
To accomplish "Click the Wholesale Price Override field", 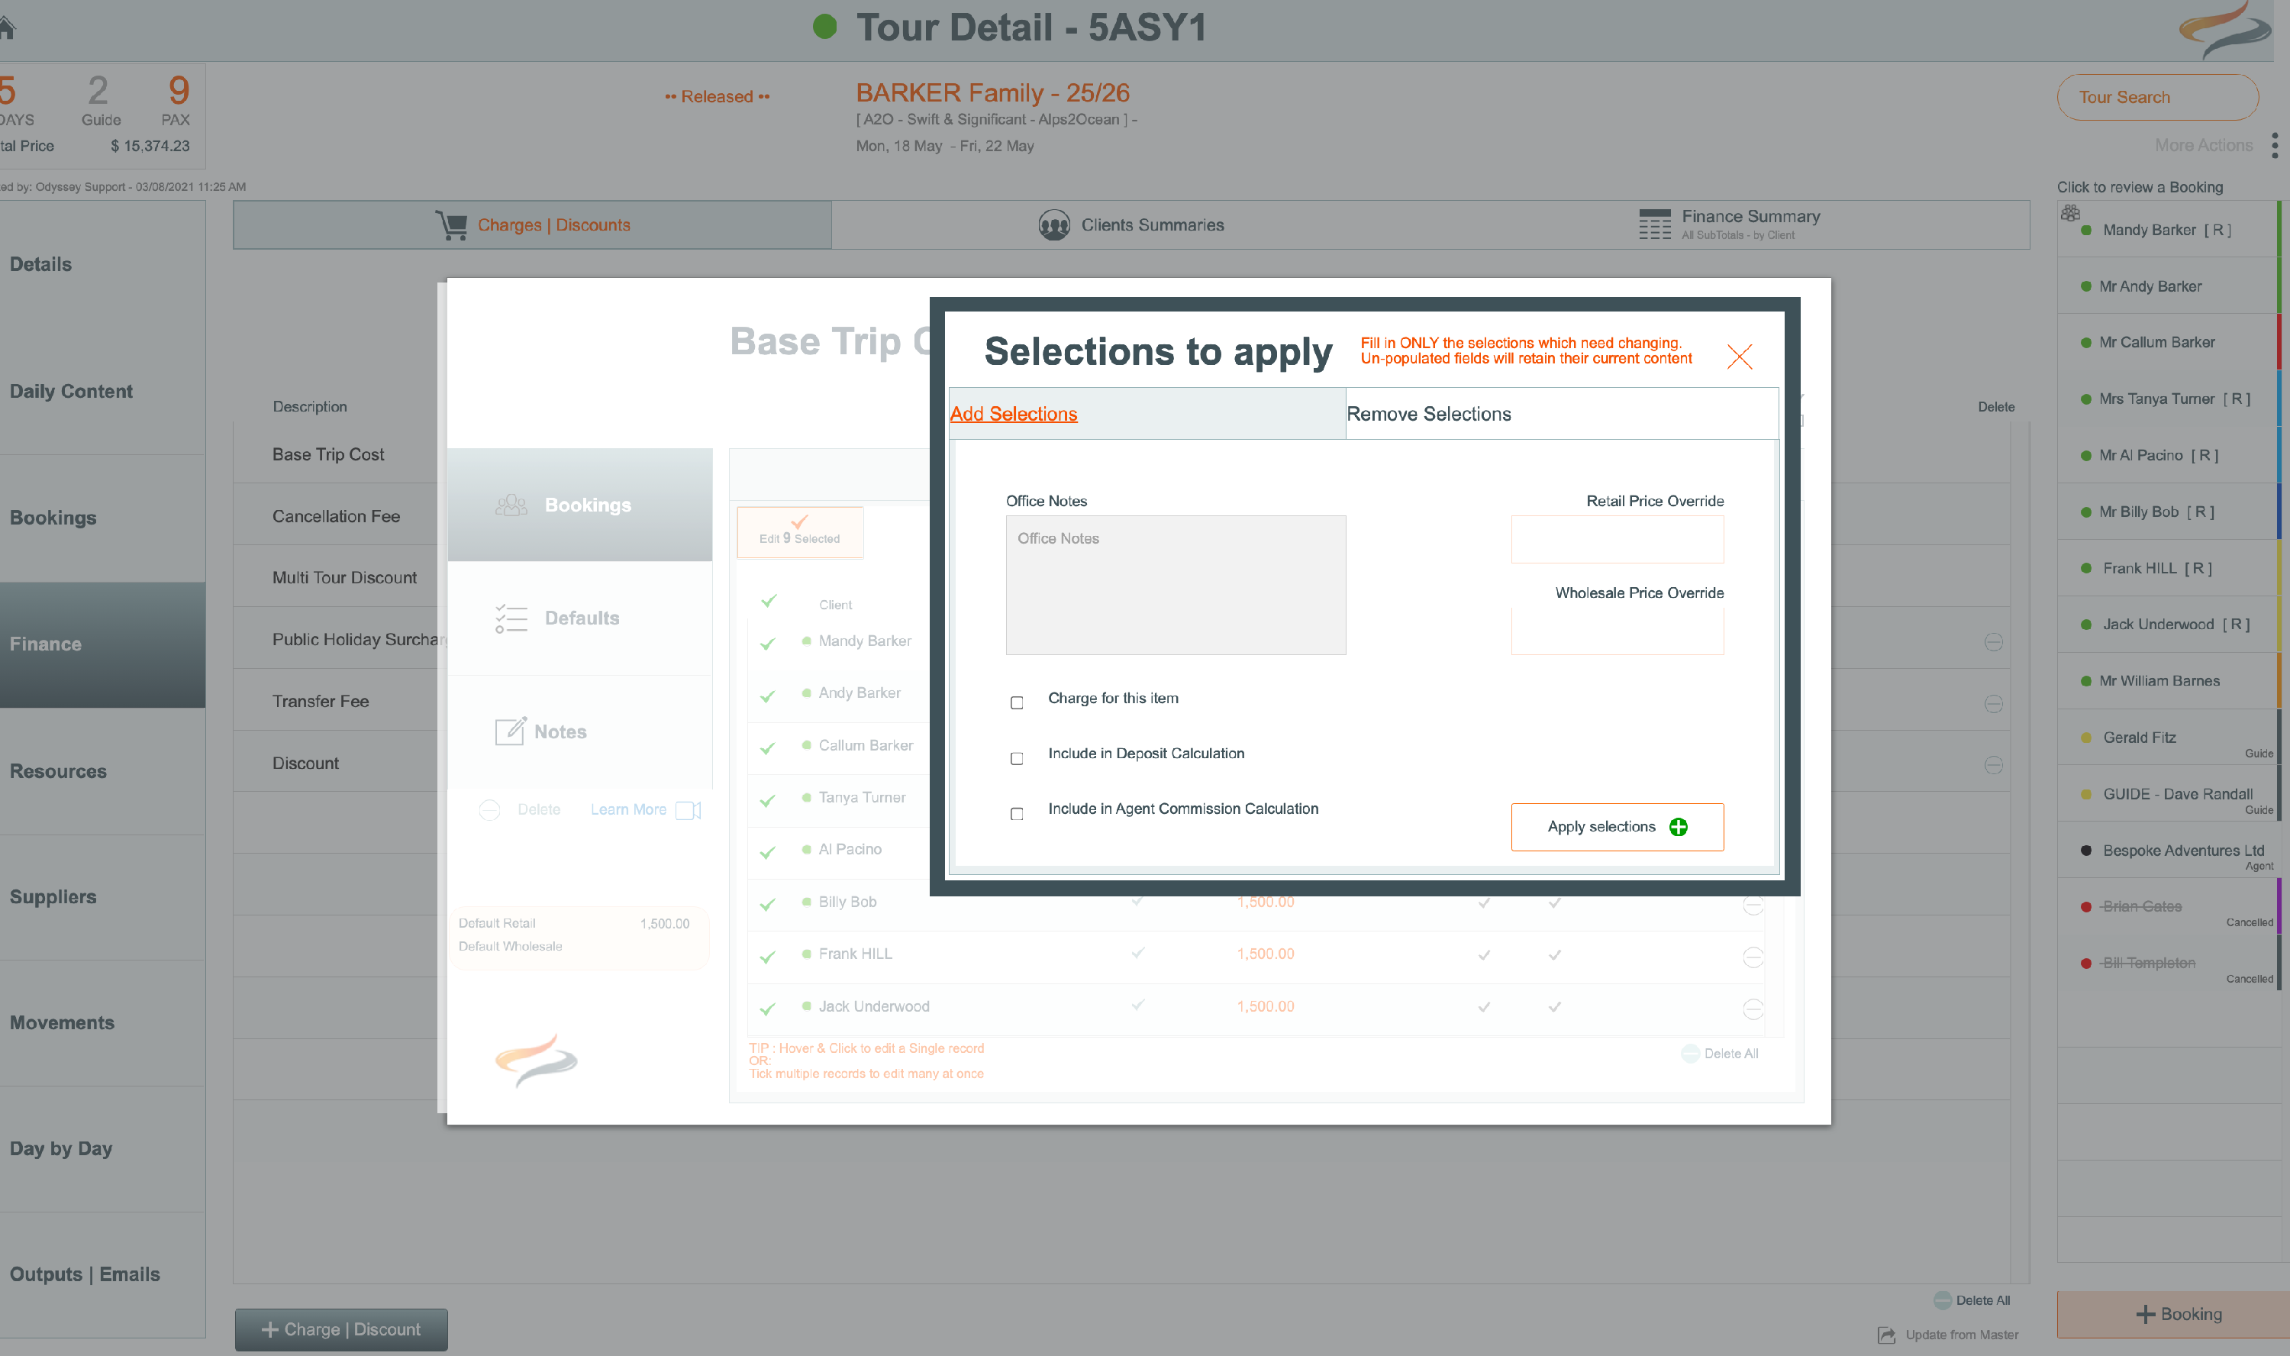I will pos(1617,631).
